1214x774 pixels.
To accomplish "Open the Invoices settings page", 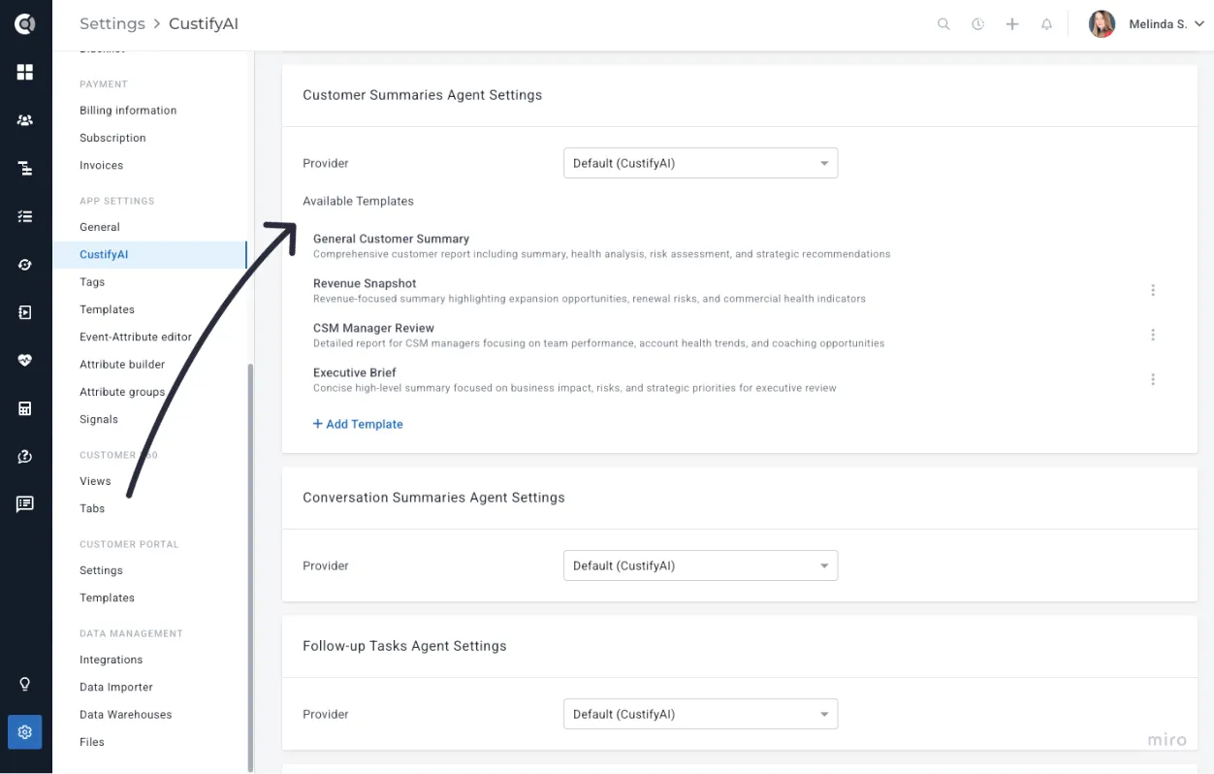I will 101,165.
